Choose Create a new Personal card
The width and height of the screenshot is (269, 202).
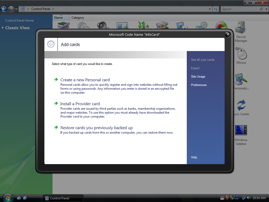pyautogui.click(x=85, y=80)
